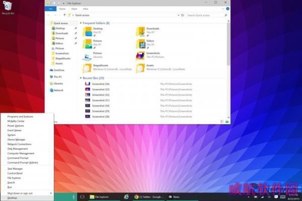Collapse the Recent files section
The height and width of the screenshot is (201, 302).
click(x=81, y=78)
